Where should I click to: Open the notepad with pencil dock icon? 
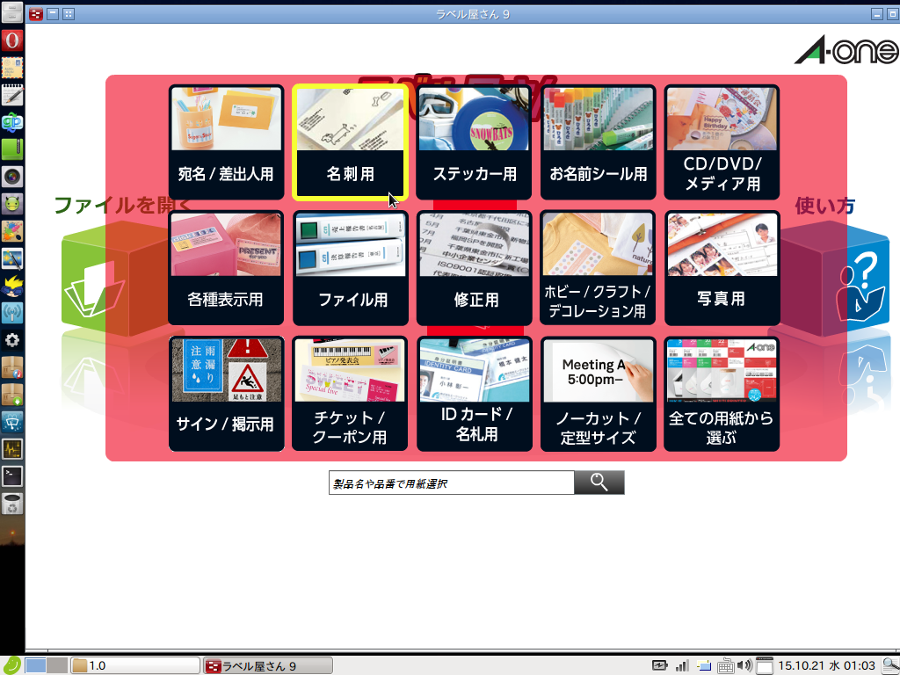click(x=12, y=95)
